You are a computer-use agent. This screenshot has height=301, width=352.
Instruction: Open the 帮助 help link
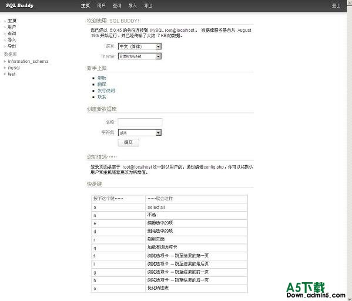tap(102, 78)
